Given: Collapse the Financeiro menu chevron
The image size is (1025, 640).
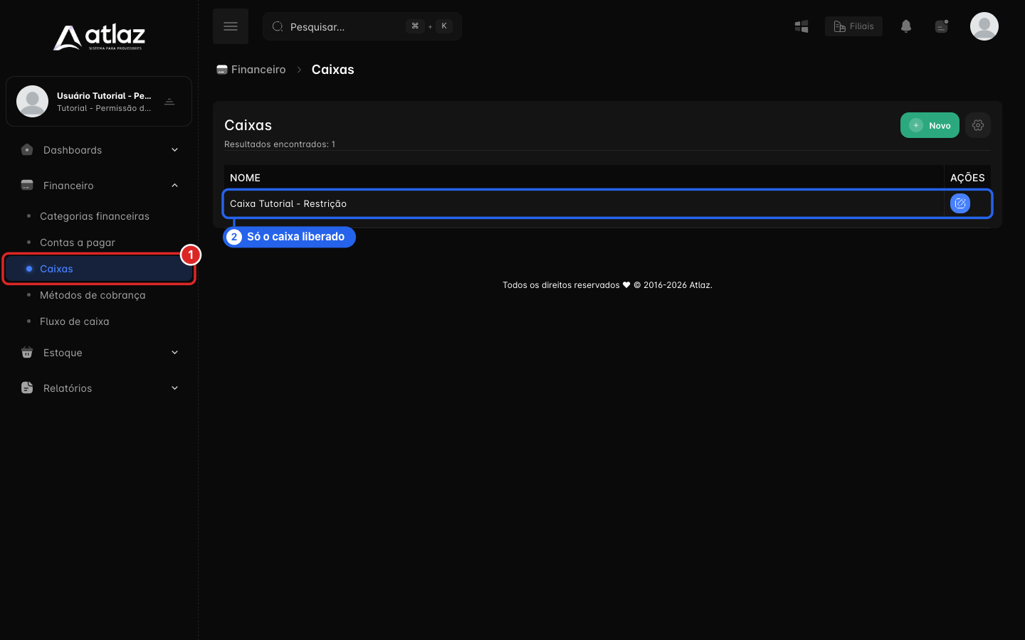Looking at the screenshot, I should click(x=175, y=186).
